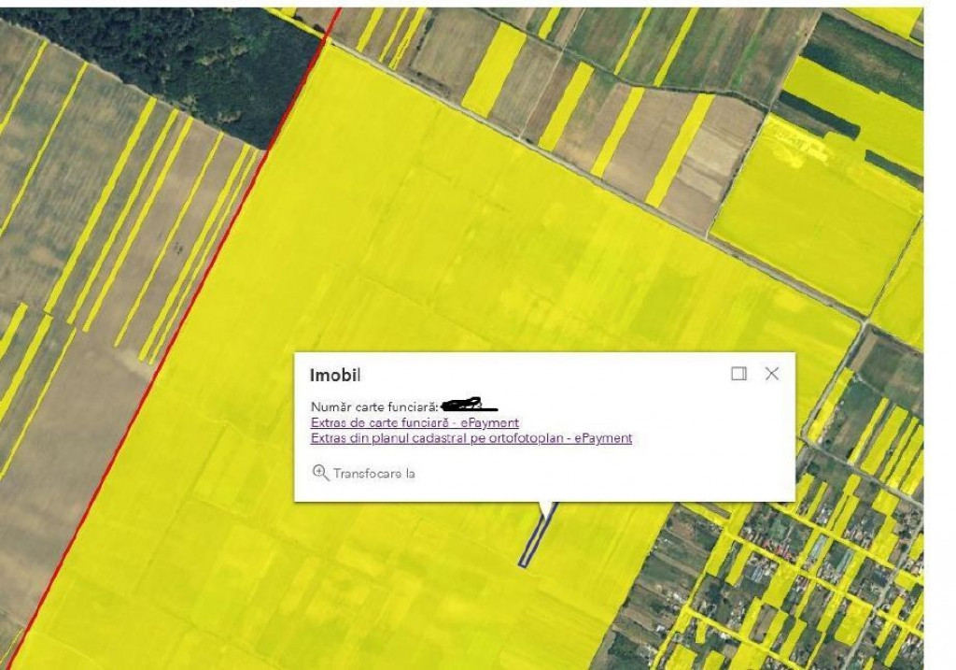Open Extras de carte funciară ePayment link
The image size is (956, 670).
pyautogui.click(x=414, y=423)
